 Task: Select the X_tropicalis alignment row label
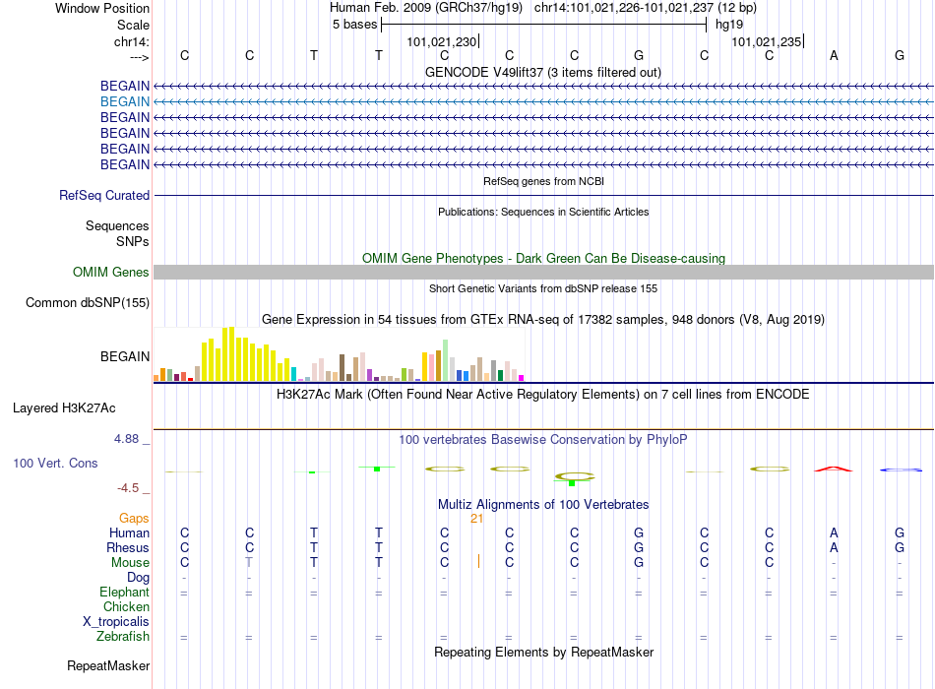coord(116,622)
